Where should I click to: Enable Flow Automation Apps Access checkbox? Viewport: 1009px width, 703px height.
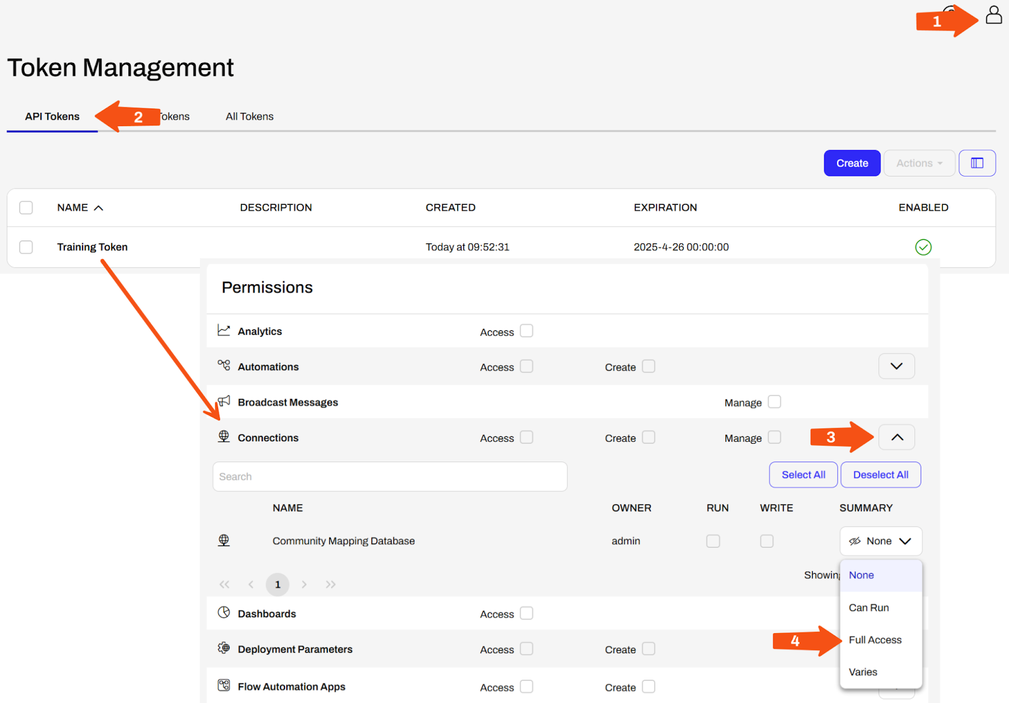coord(527,687)
